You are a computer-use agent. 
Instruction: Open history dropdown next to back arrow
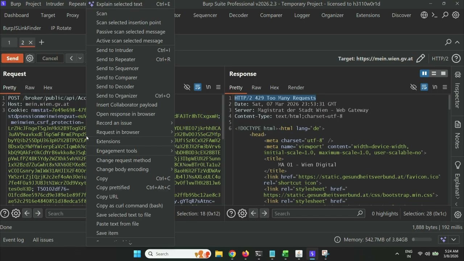pyautogui.click(x=80, y=58)
